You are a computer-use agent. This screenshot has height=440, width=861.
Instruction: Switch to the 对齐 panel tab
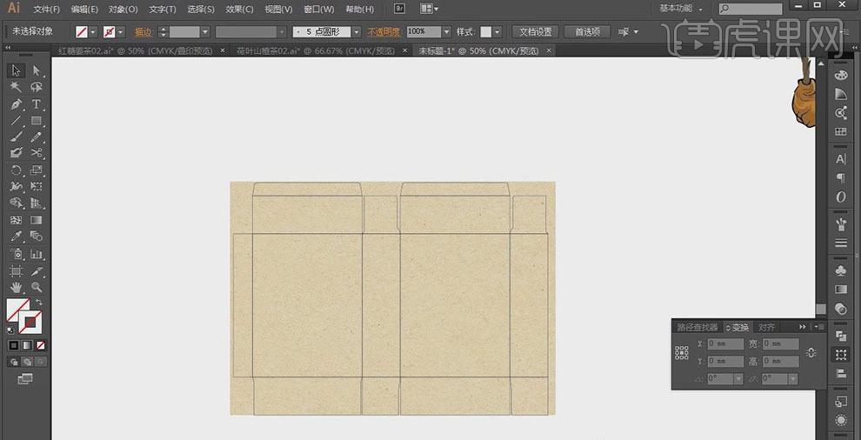tap(766, 327)
